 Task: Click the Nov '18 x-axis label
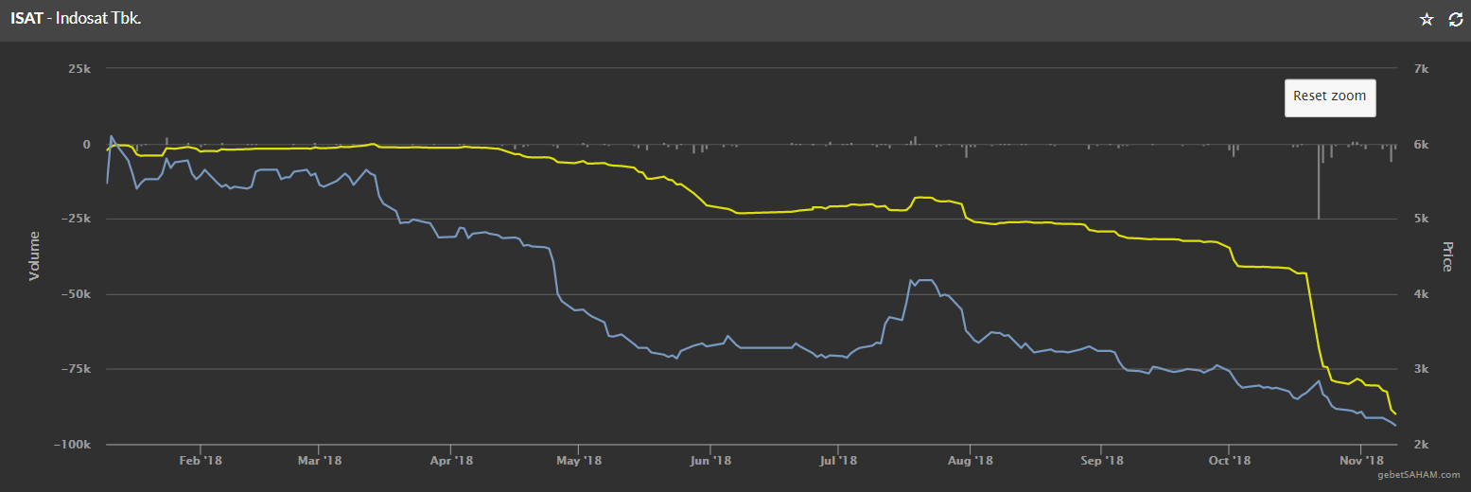click(1359, 461)
